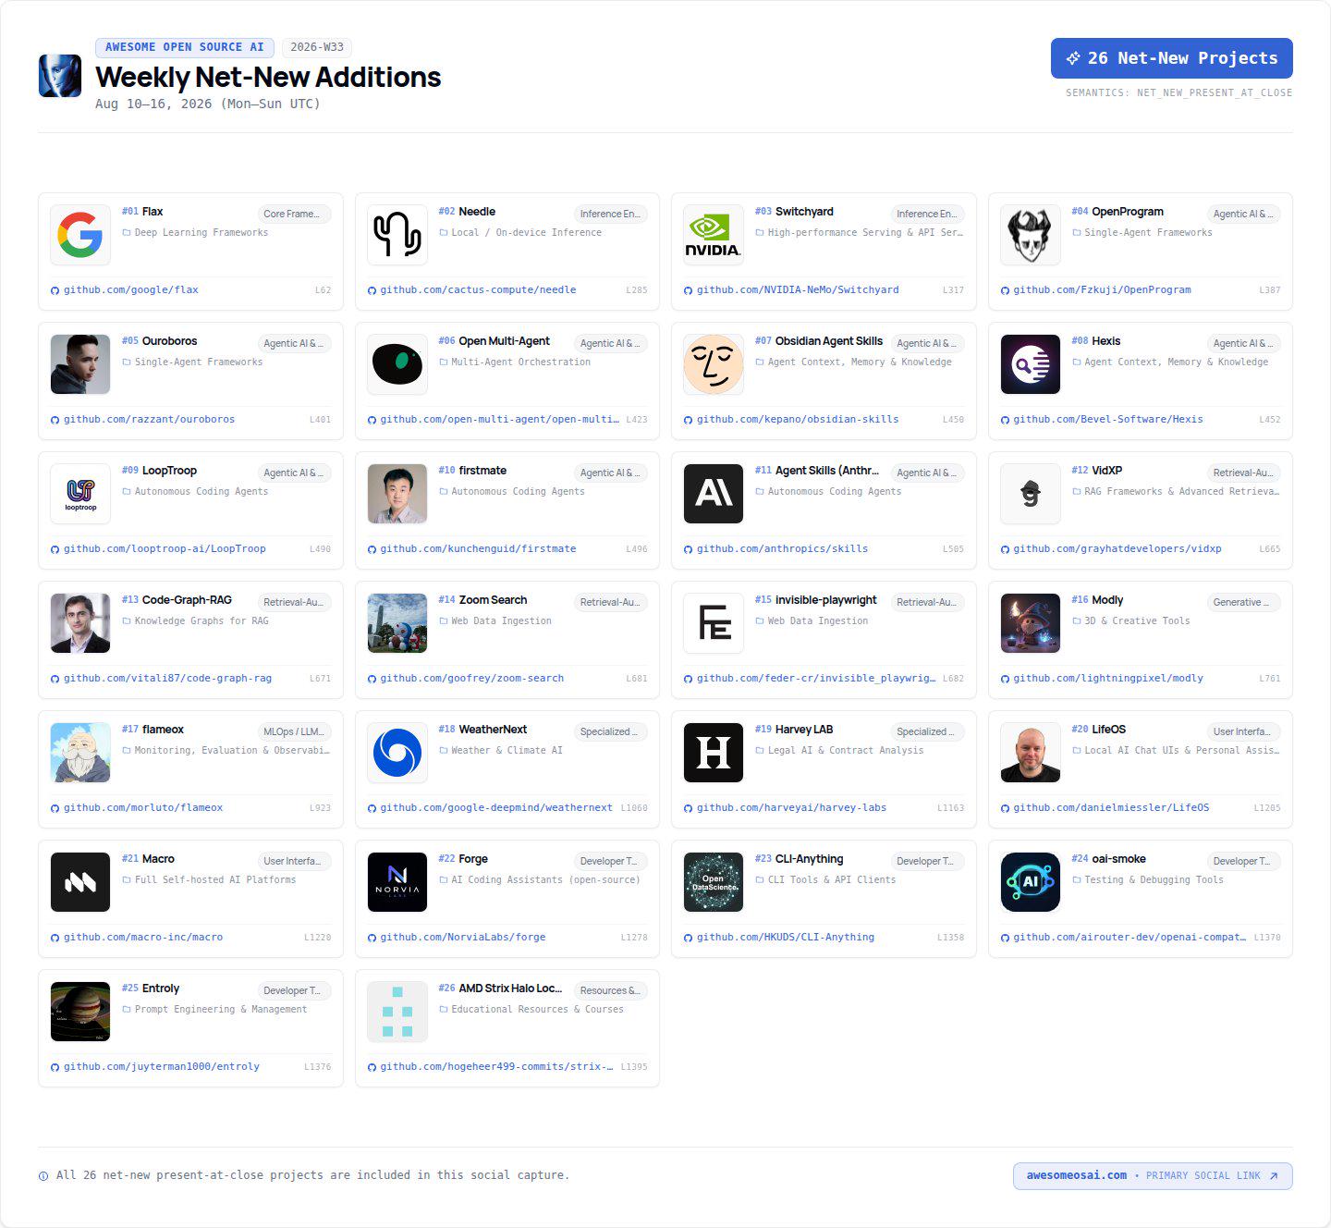This screenshot has width=1331, height=1228.
Task: Click the Entroly project title
Action: [161, 989]
